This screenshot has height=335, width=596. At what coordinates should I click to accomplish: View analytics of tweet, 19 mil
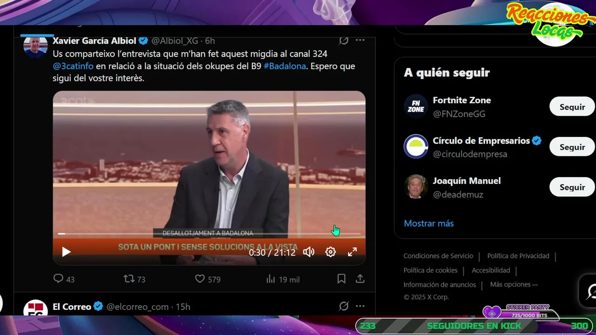pos(283,279)
